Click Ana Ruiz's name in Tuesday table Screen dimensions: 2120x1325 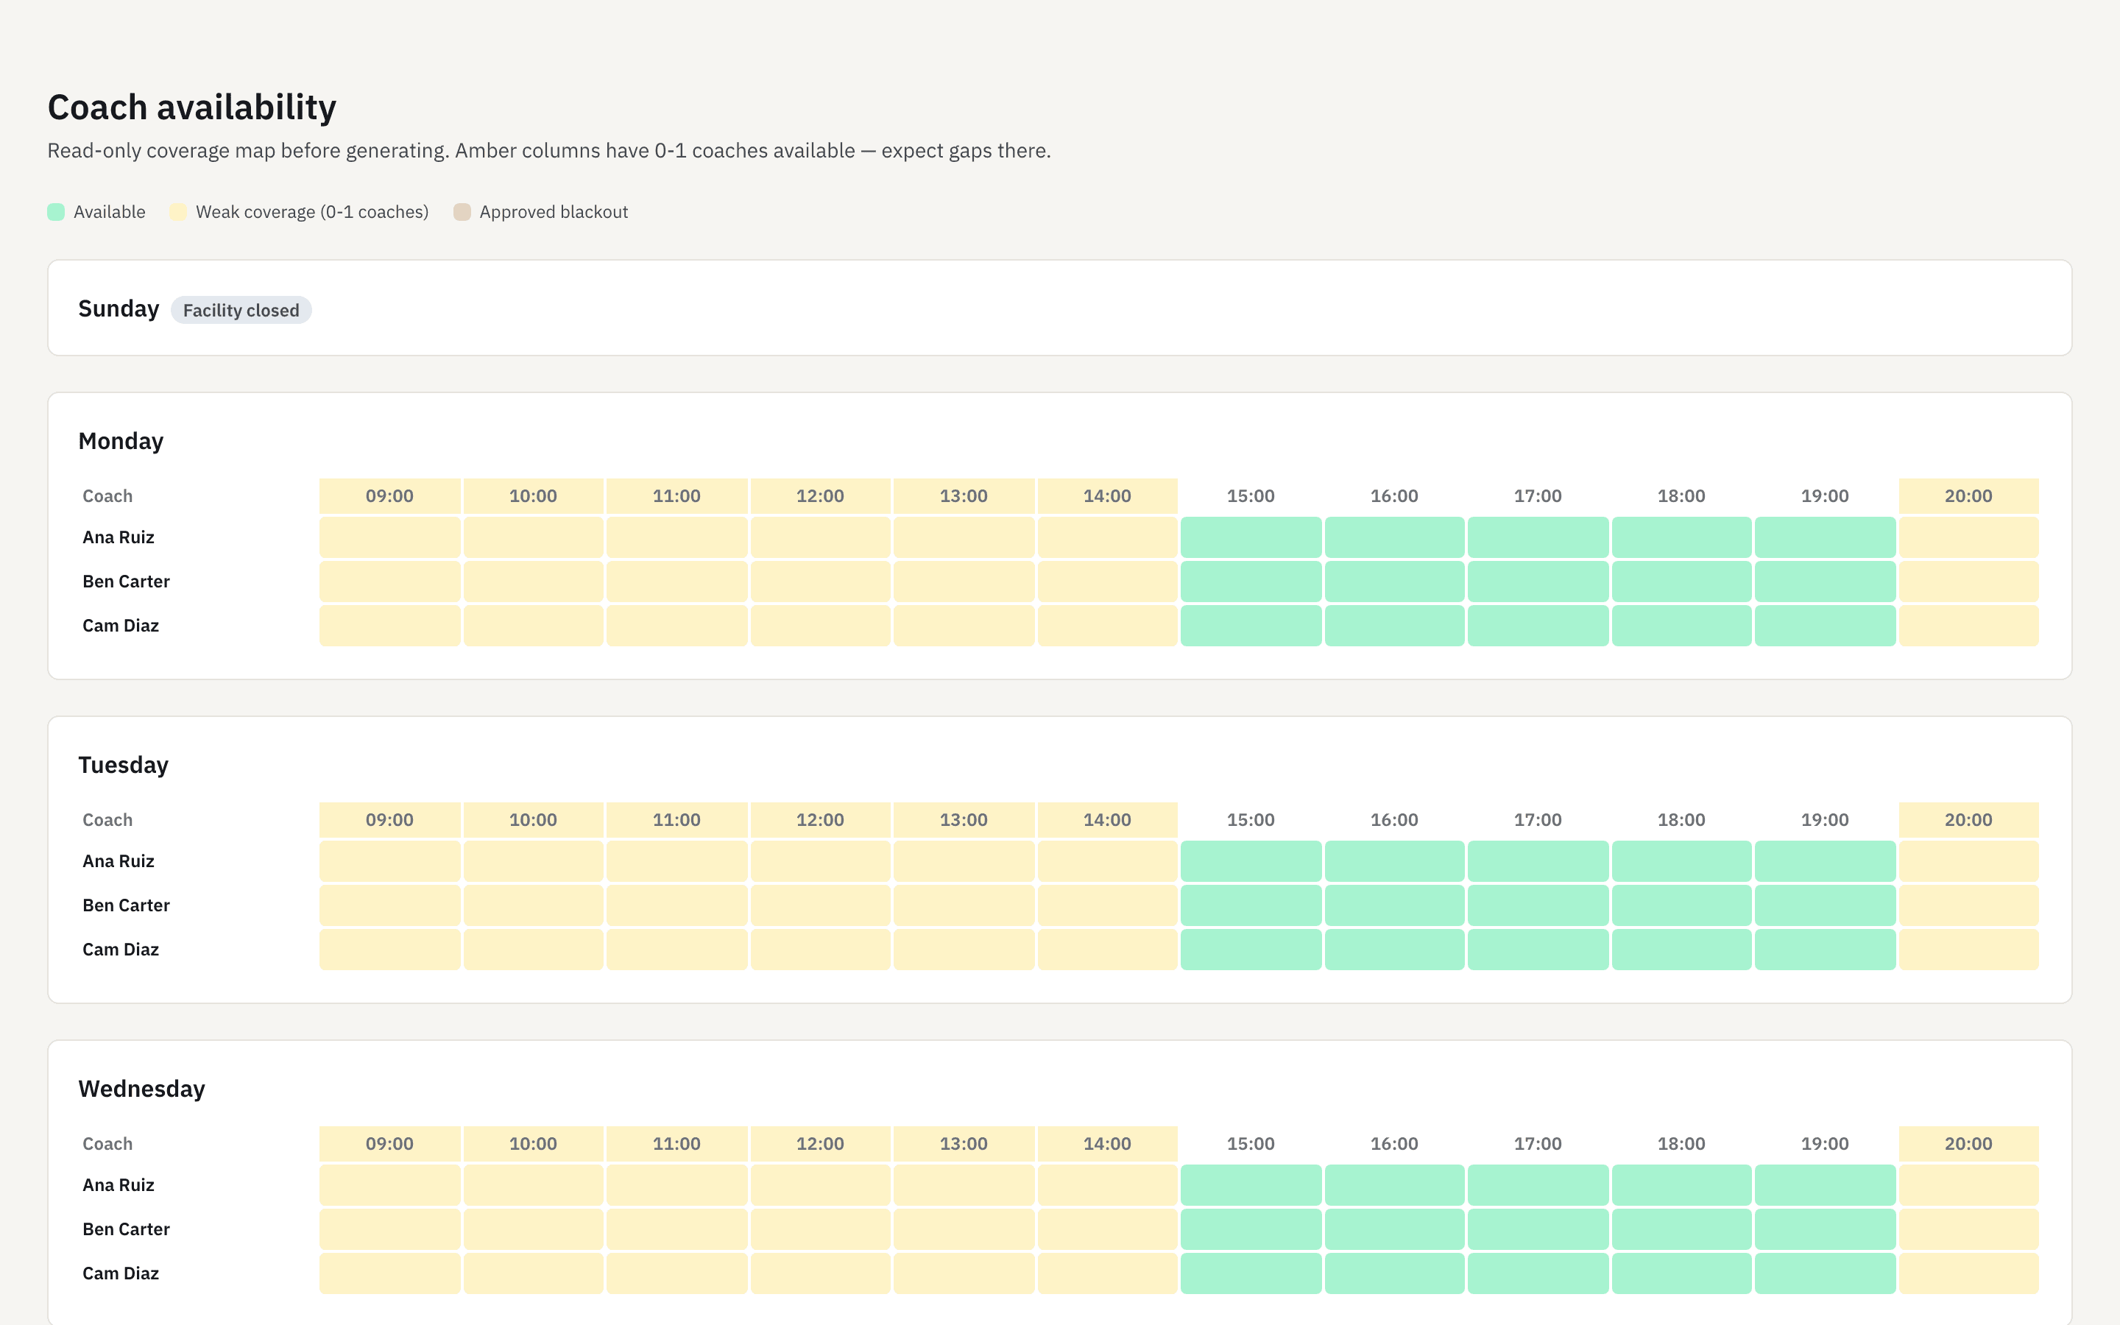tap(119, 861)
